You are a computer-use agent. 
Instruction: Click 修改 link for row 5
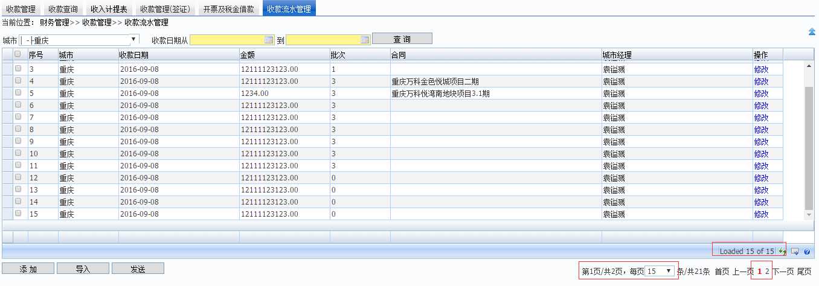click(x=761, y=94)
